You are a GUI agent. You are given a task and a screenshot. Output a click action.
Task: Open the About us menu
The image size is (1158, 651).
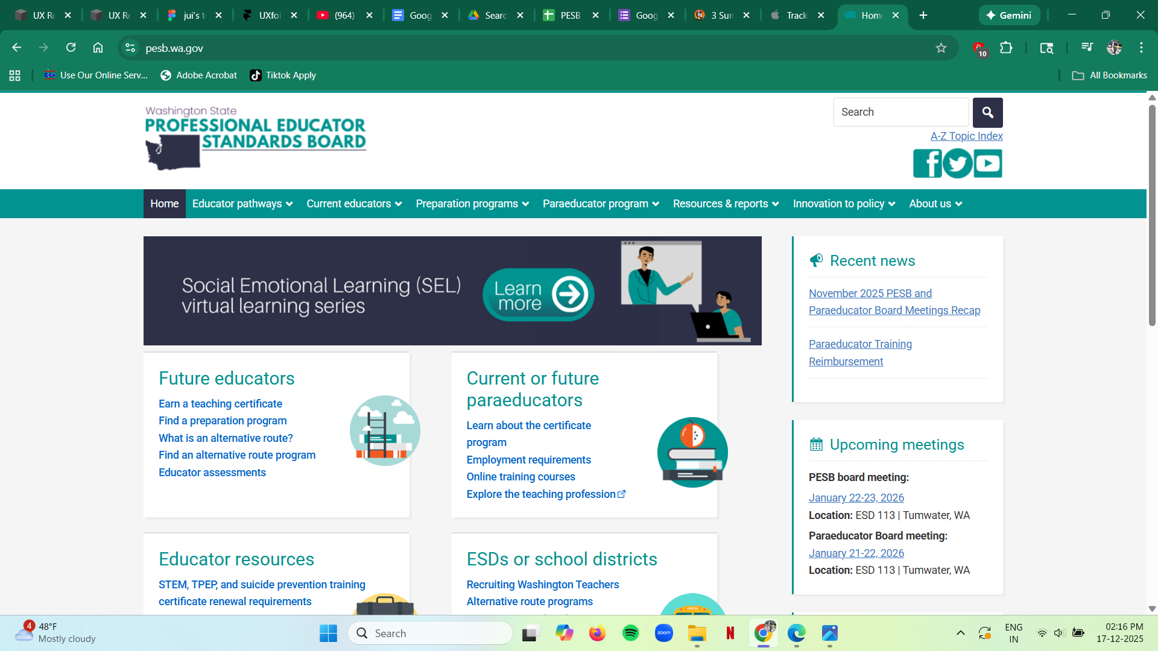[x=935, y=204]
